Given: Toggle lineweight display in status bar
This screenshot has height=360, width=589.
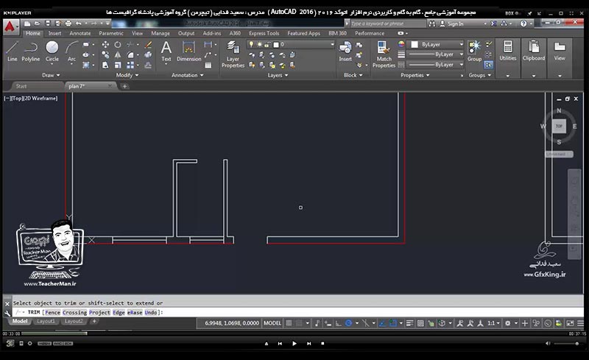Looking at the screenshot, I should (x=410, y=323).
